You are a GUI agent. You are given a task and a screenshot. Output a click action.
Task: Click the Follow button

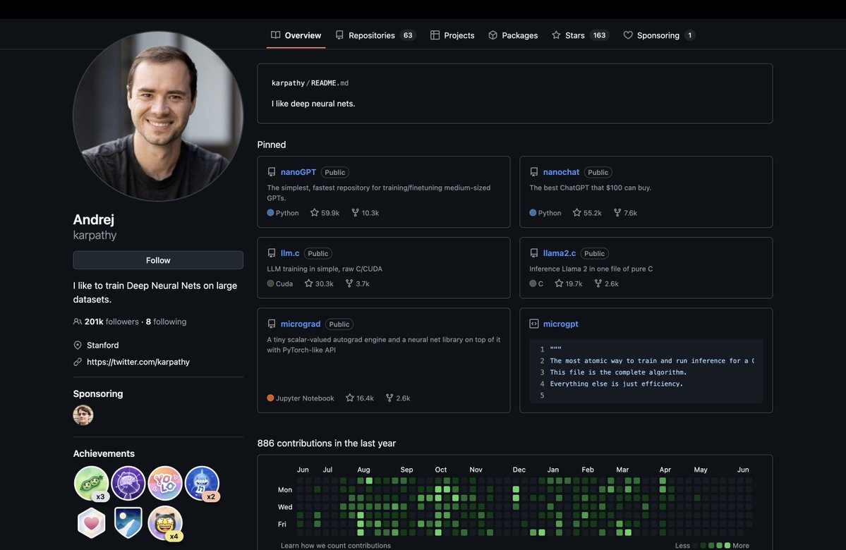(158, 260)
